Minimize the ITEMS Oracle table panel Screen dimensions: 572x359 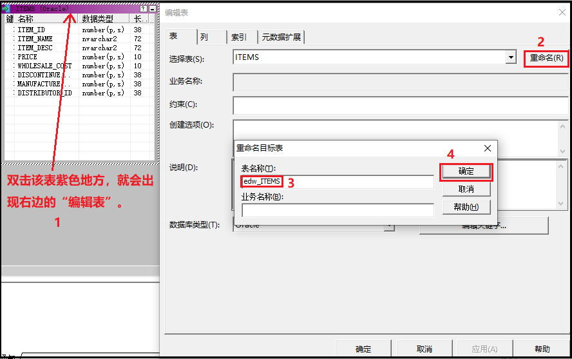(153, 9)
